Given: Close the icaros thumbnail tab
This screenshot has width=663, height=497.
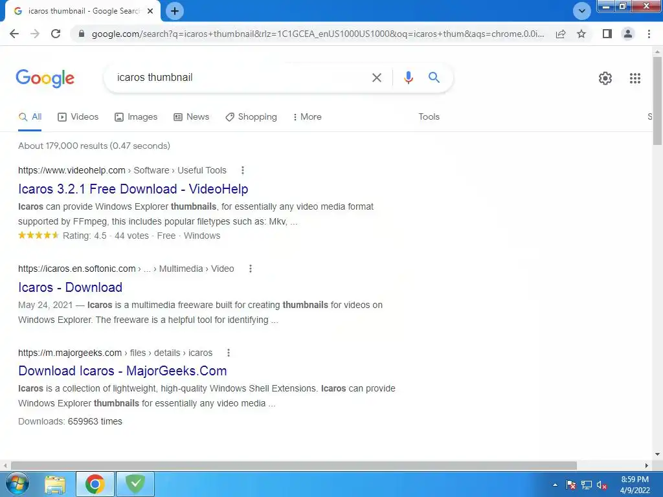Looking at the screenshot, I should (150, 11).
